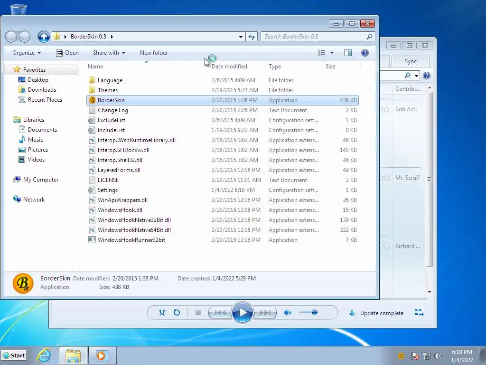Screen dimensions: 486x365
Task: Open the Recycle Bin on the desktop
Action: tap(19, 9)
